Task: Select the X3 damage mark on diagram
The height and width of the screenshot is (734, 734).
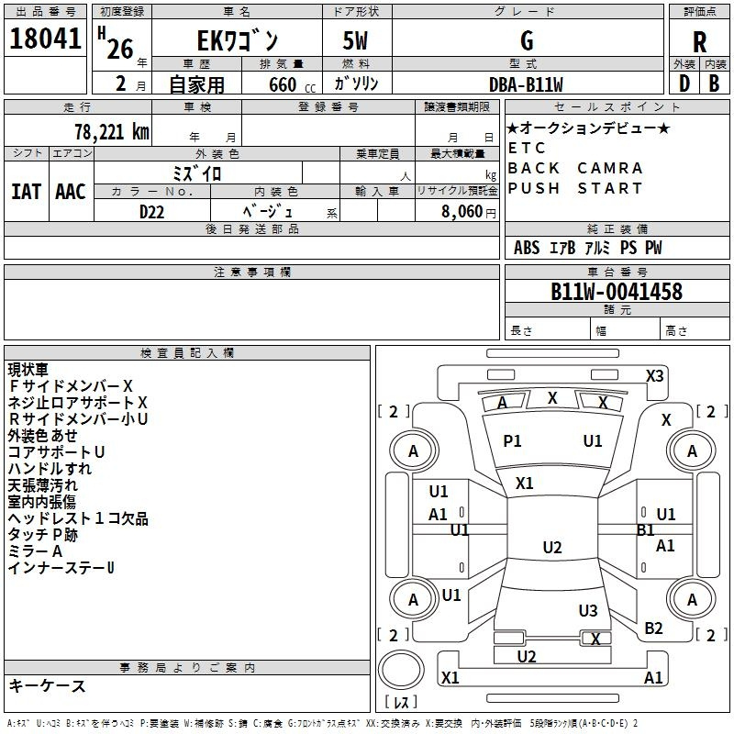Action: [x=654, y=375]
